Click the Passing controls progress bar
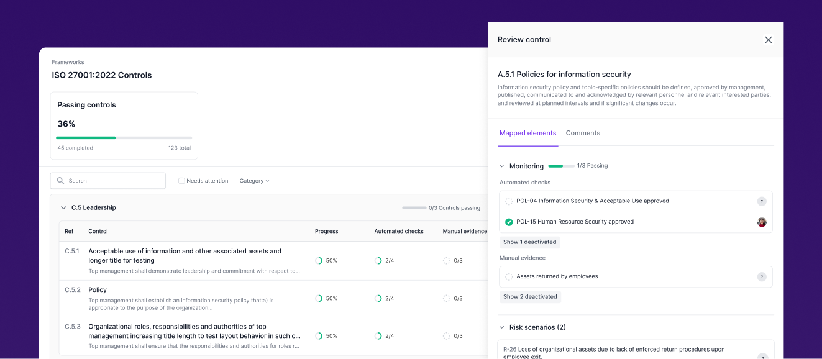 [124, 137]
